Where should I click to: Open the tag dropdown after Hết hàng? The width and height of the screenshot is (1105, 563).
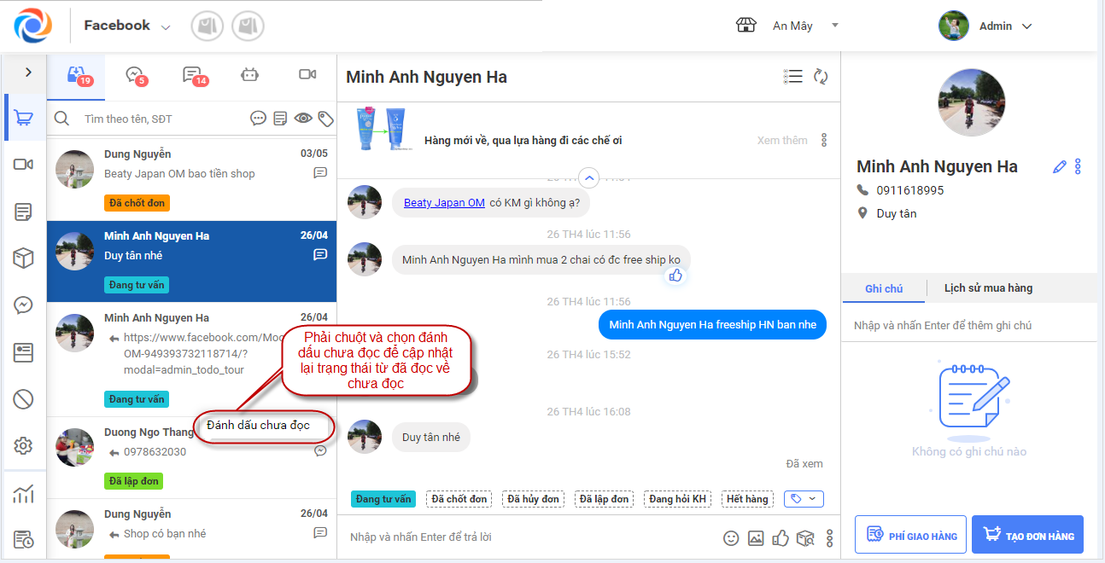click(804, 499)
